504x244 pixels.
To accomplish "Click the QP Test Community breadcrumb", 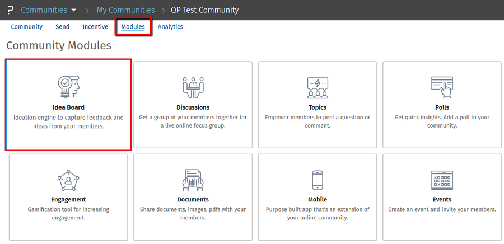I will 204,10.
